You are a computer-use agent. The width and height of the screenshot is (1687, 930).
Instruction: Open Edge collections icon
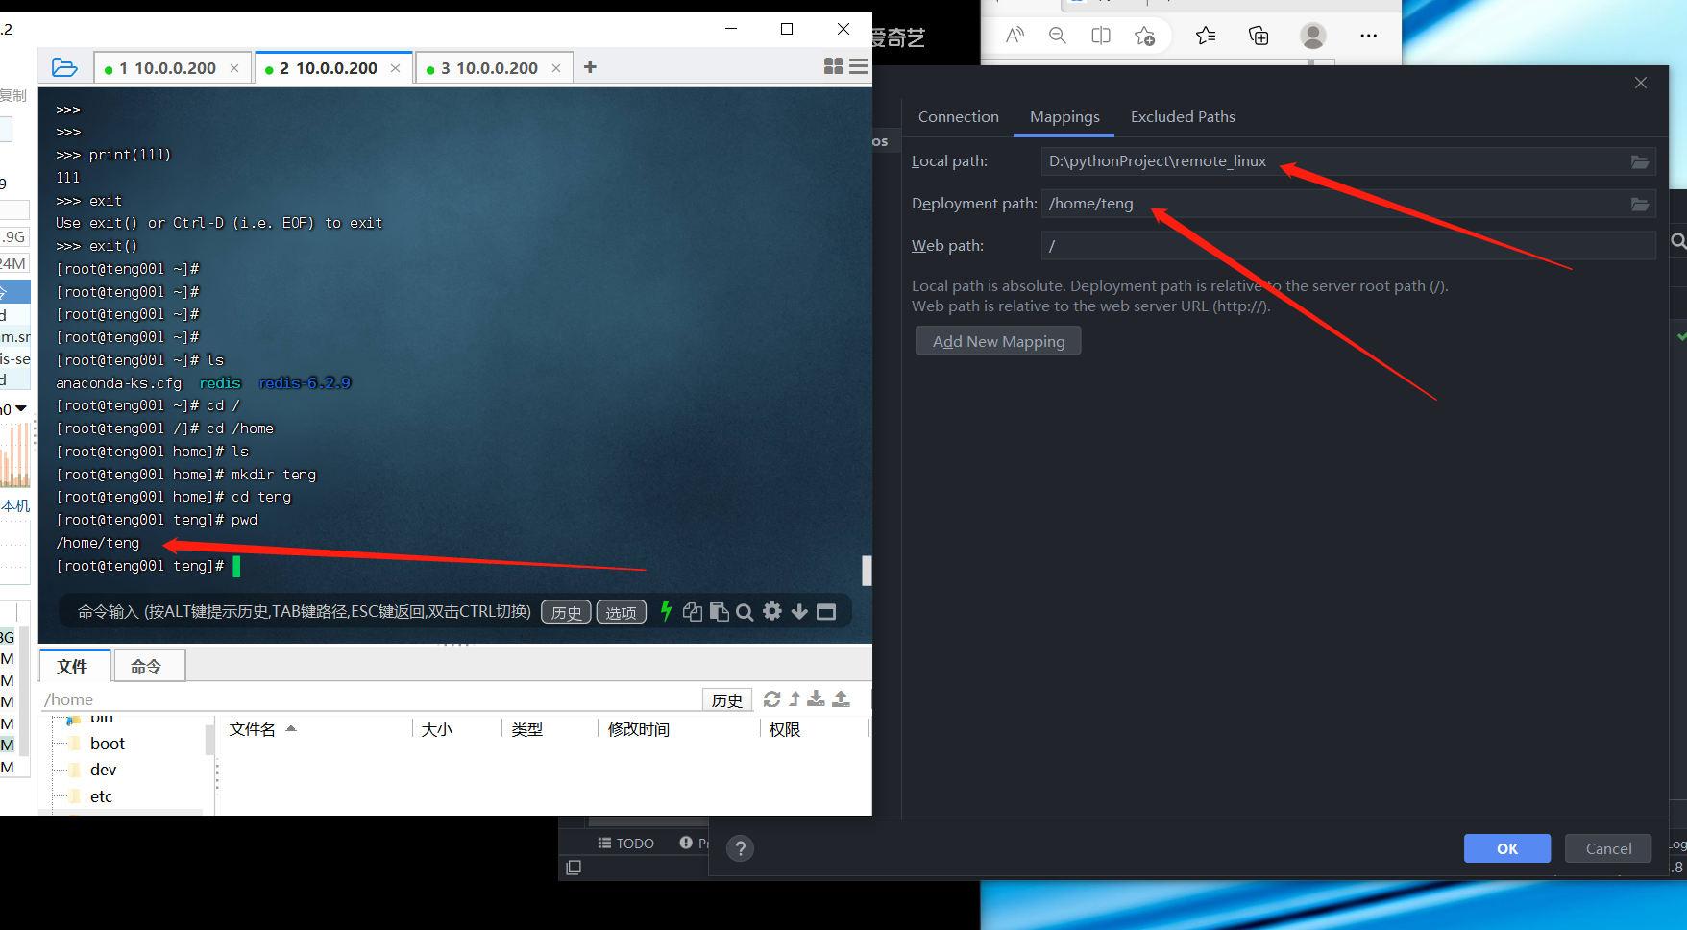pos(1259,36)
